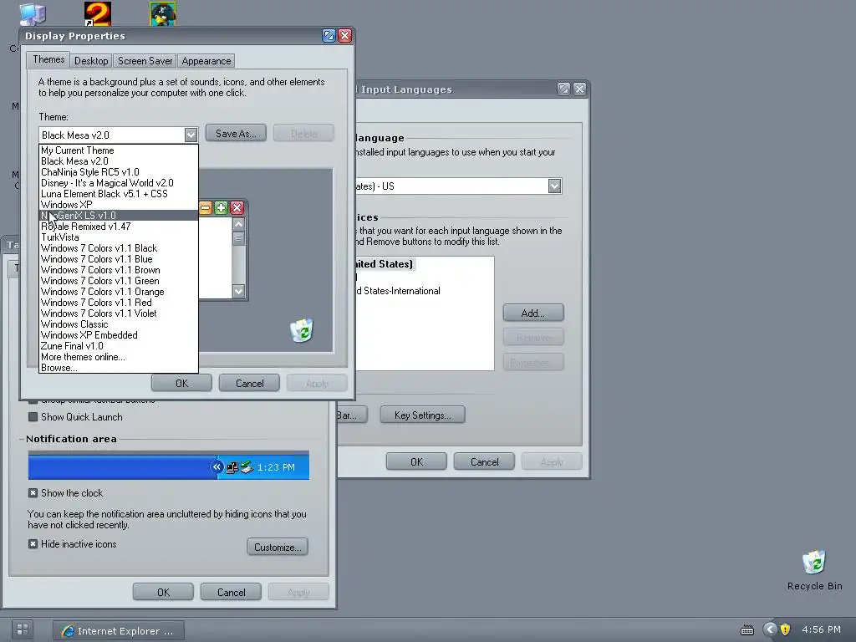Click help icon in Display Properties title bar
Image resolution: width=856 pixels, height=642 pixels.
point(329,35)
